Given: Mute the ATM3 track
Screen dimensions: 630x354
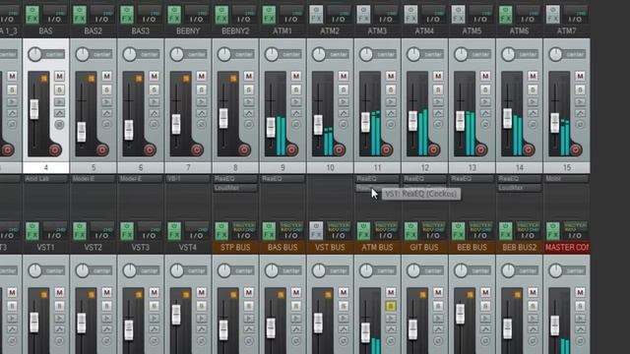Looking at the screenshot, I should point(391,76).
